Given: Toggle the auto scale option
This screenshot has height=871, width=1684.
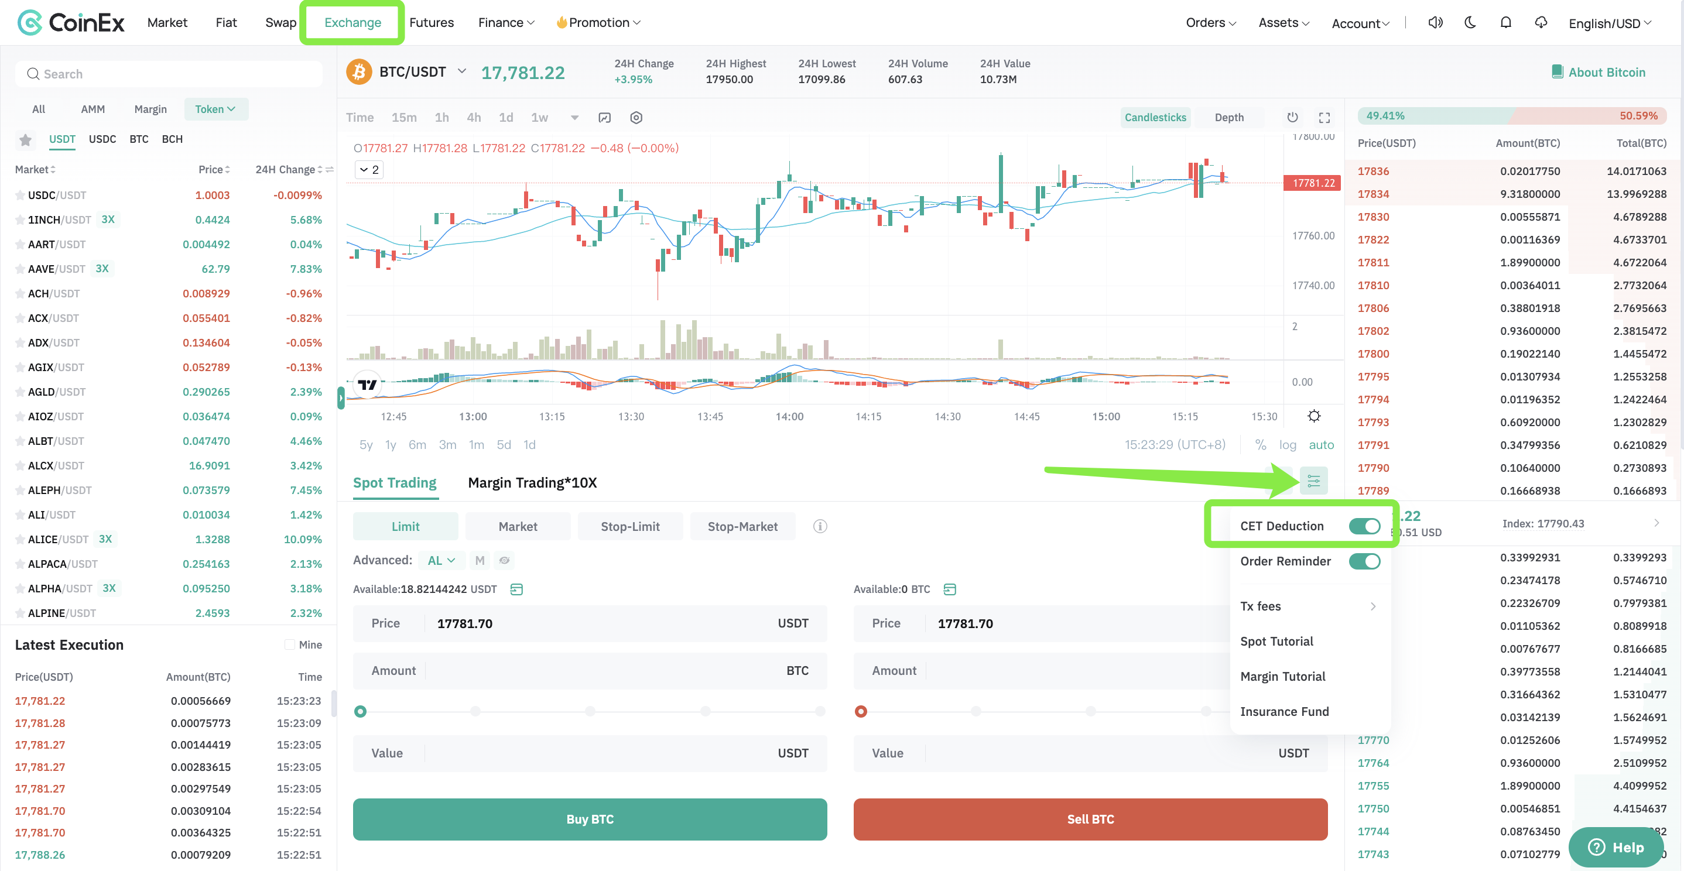Looking at the screenshot, I should (x=1321, y=445).
